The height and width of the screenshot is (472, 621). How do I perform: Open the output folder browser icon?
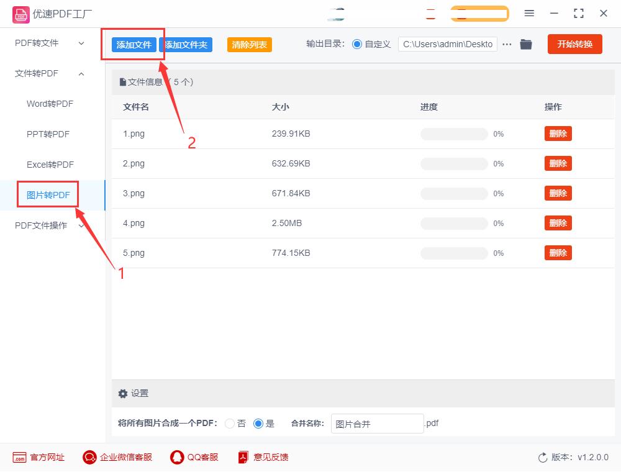coord(526,44)
